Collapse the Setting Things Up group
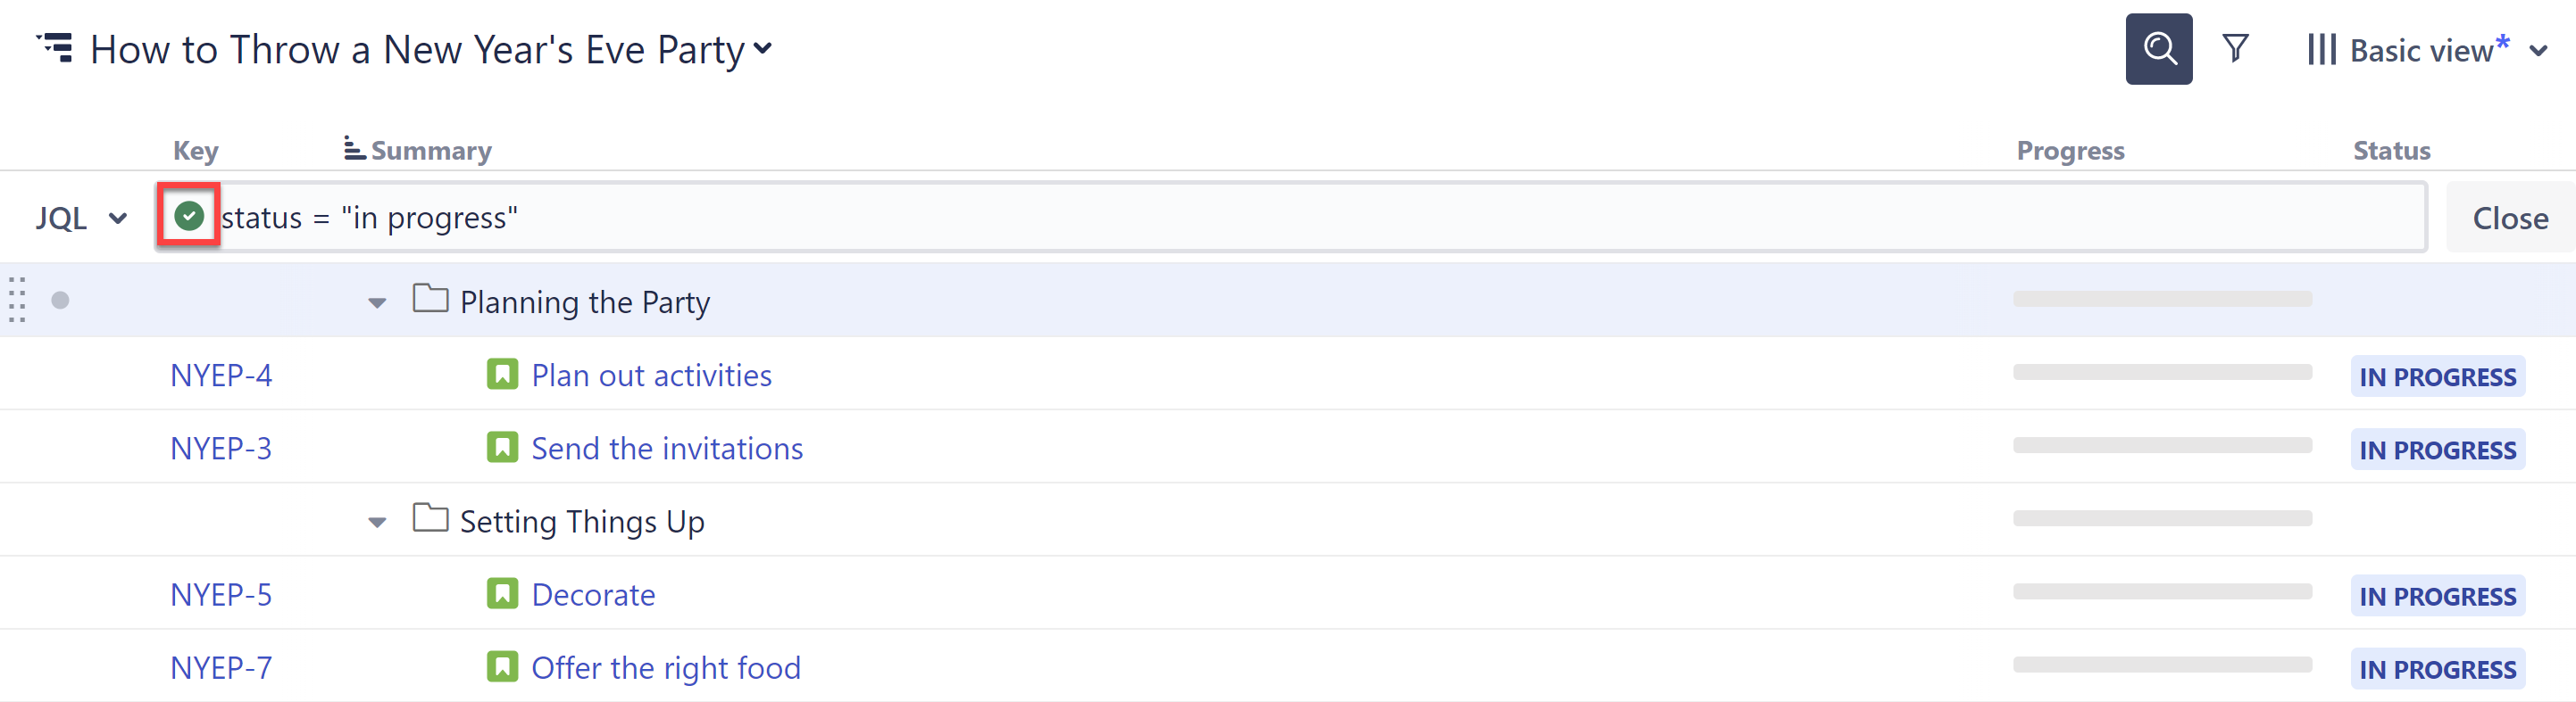Image resolution: width=2576 pixels, height=702 pixels. (376, 521)
